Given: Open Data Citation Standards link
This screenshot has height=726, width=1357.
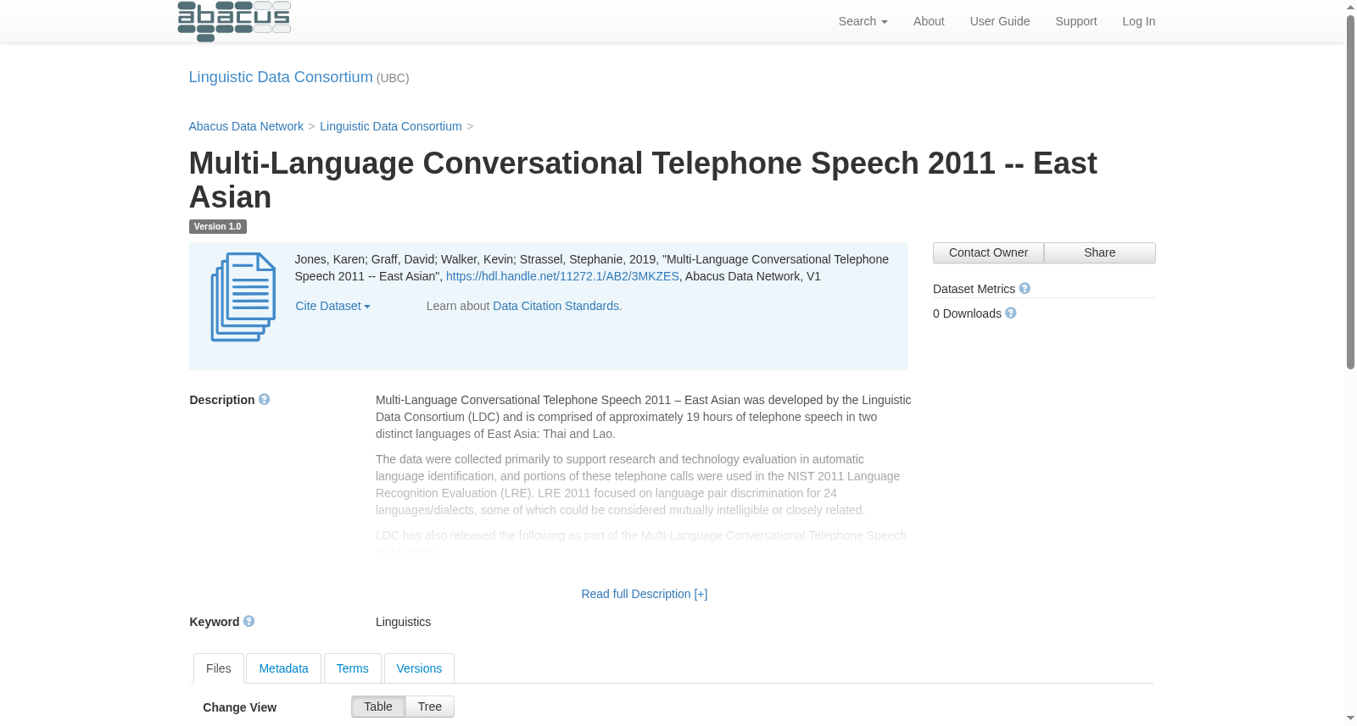Looking at the screenshot, I should 557,306.
